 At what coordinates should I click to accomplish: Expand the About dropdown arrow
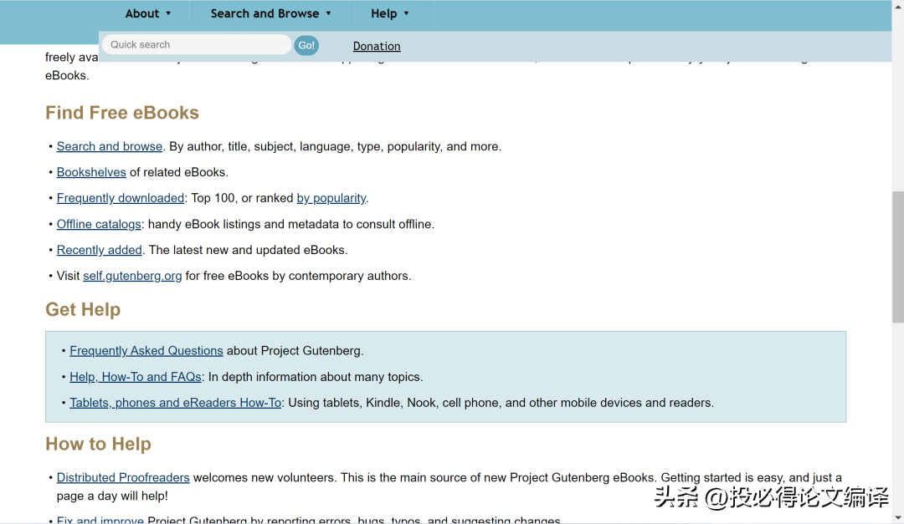point(168,14)
